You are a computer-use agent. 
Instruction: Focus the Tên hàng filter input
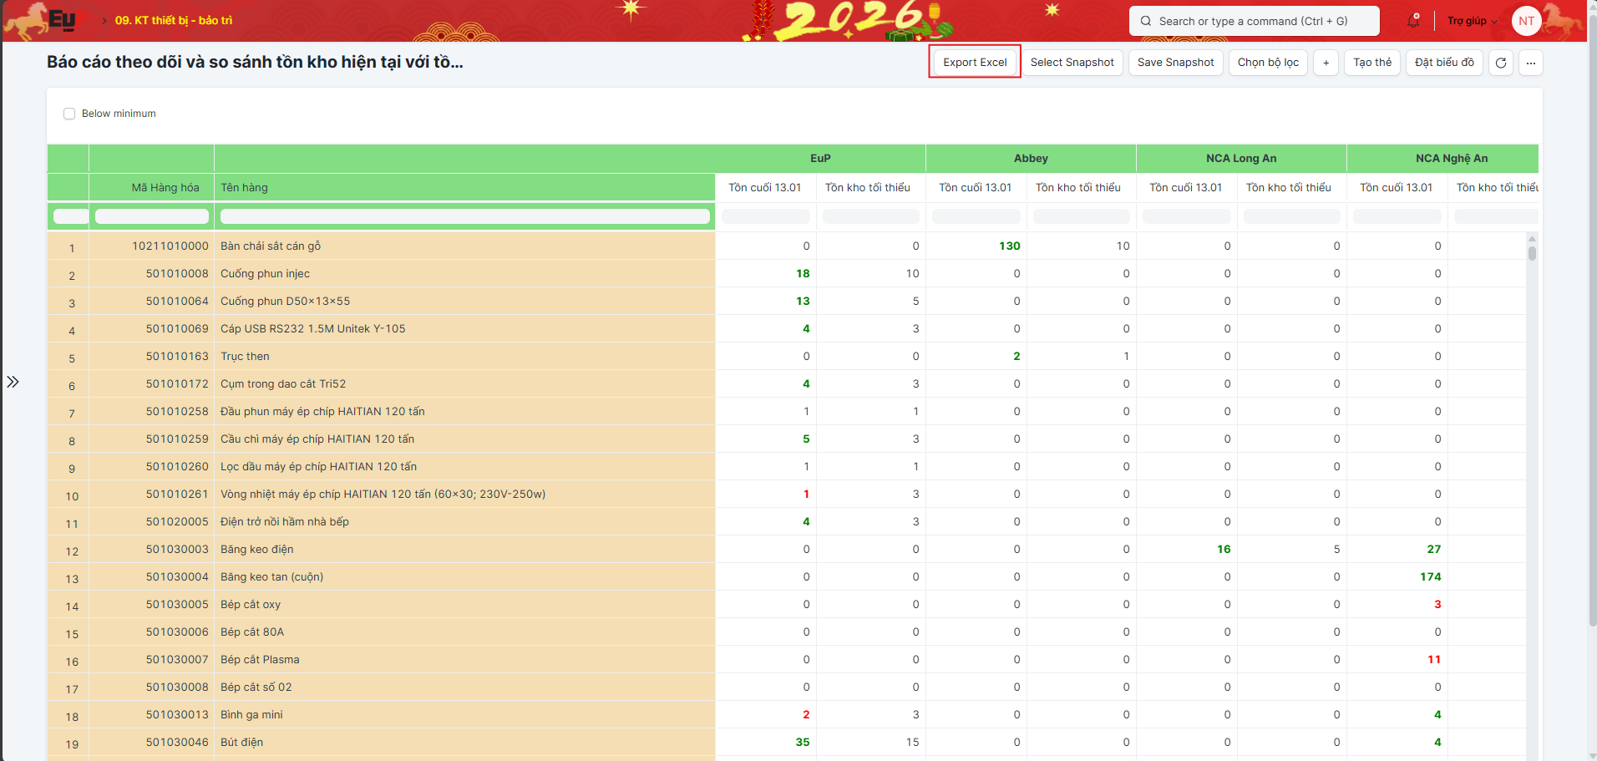(464, 216)
